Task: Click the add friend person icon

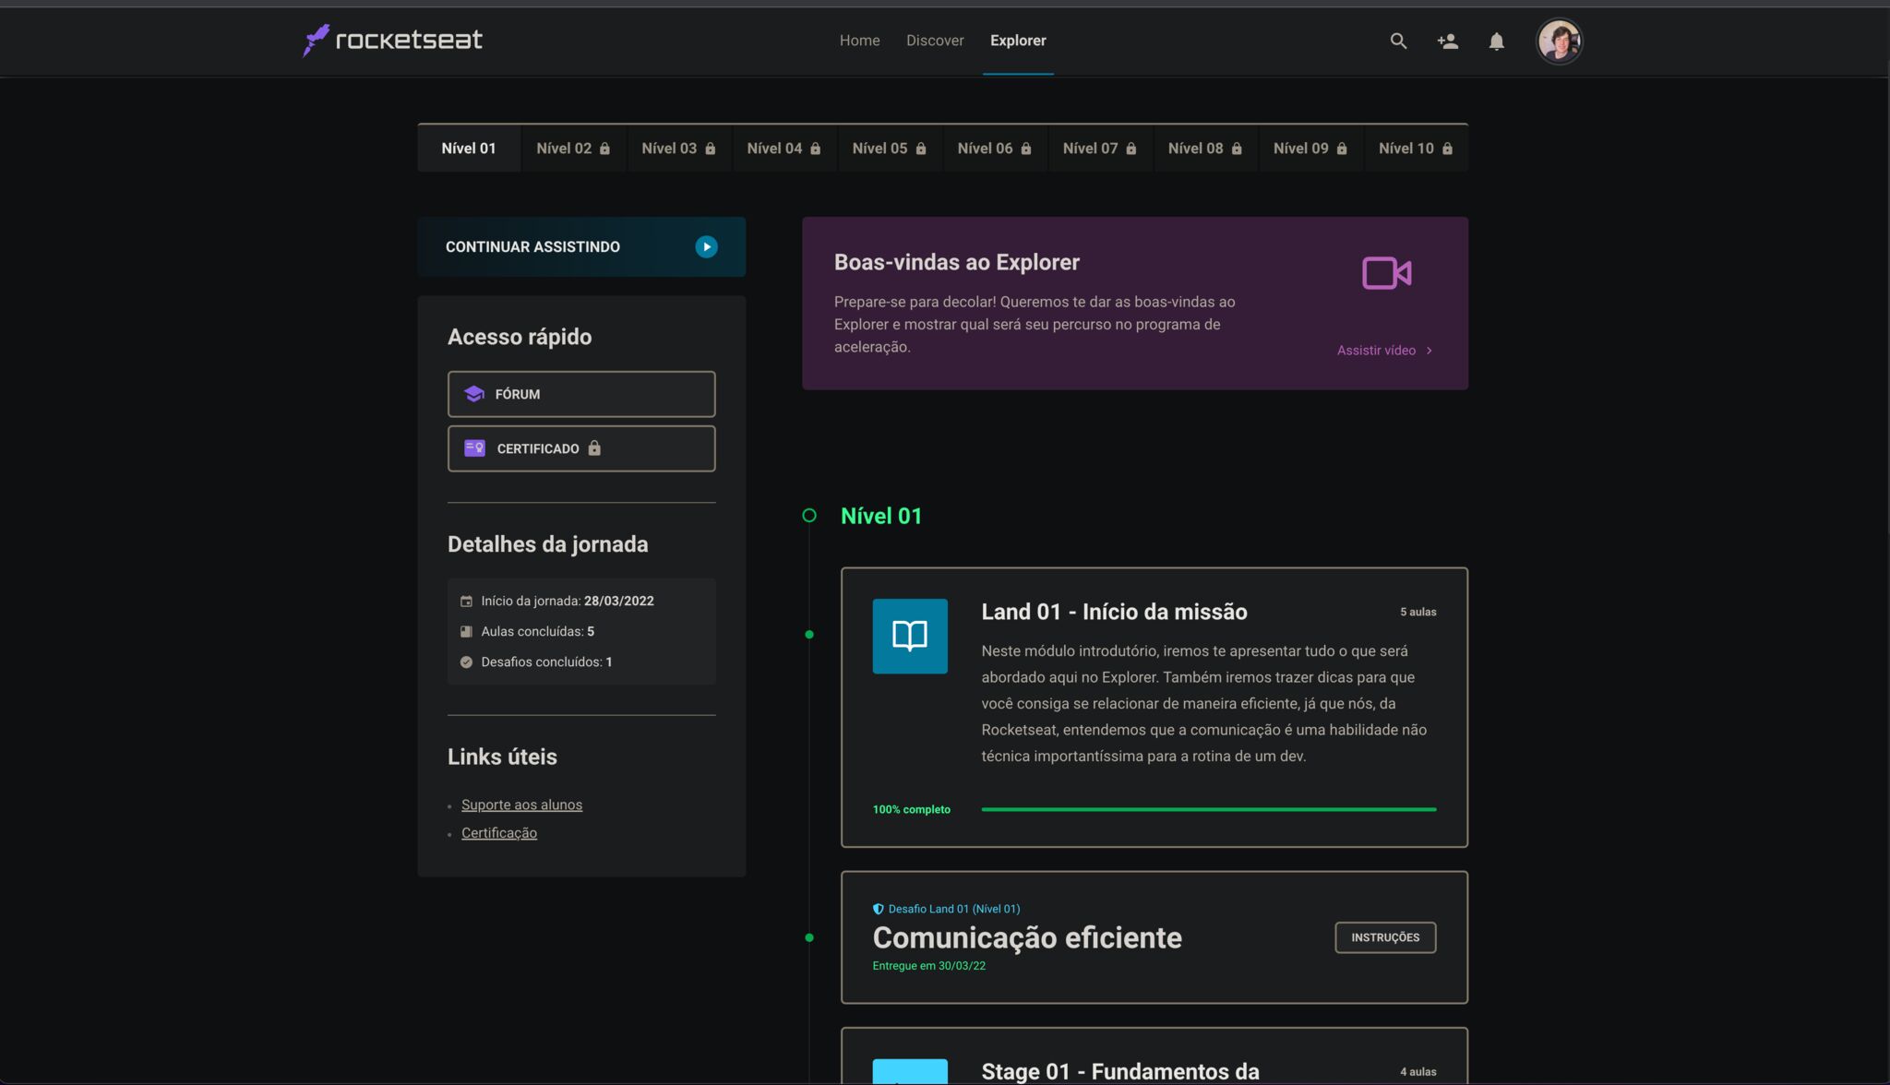Action: click(1447, 41)
